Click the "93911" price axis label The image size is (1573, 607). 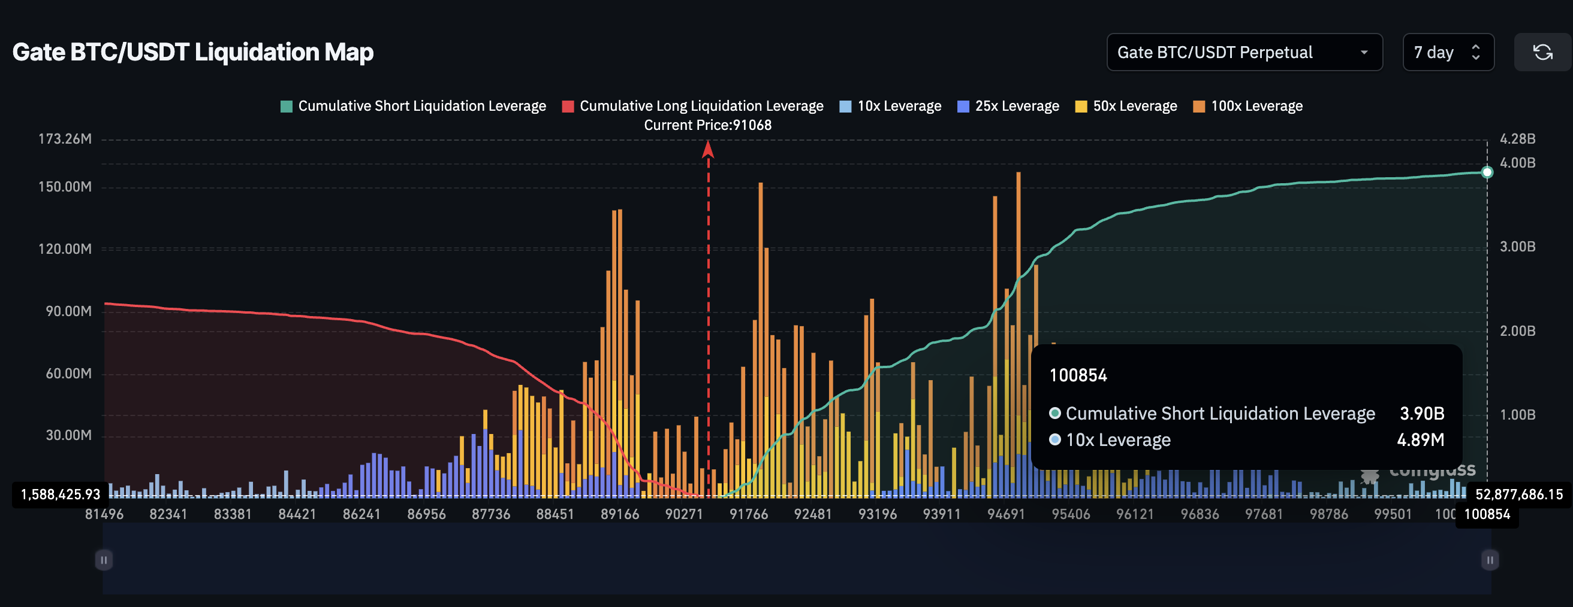coord(942,514)
